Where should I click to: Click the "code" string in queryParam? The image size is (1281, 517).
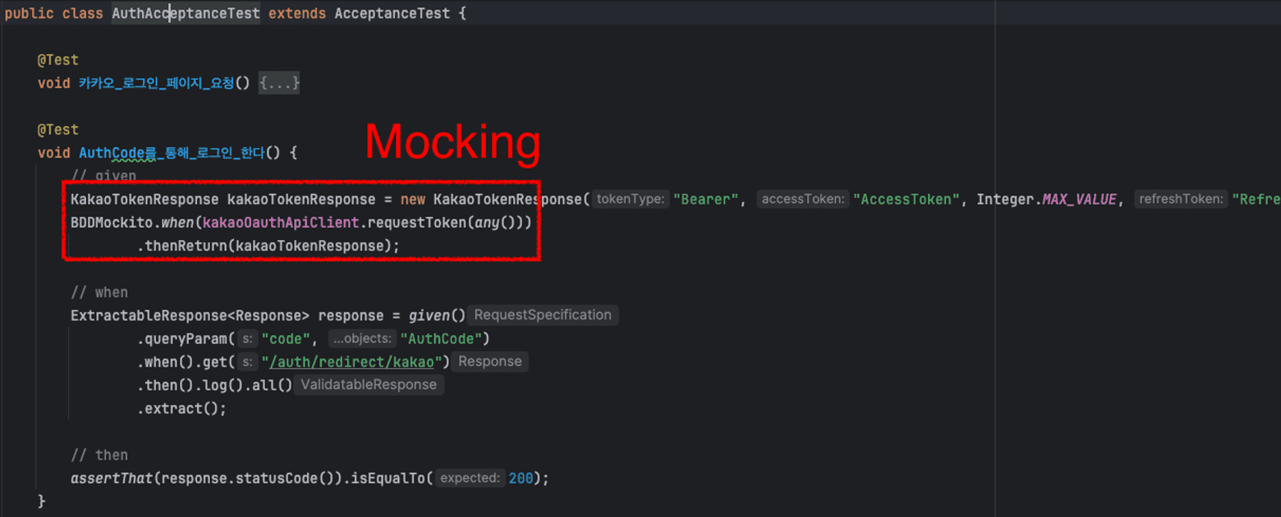[286, 339]
